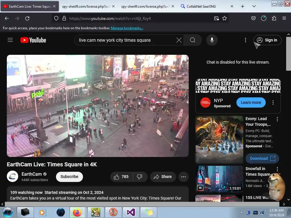
Task: Open the Windows Start orb
Action: [x=8, y=212]
